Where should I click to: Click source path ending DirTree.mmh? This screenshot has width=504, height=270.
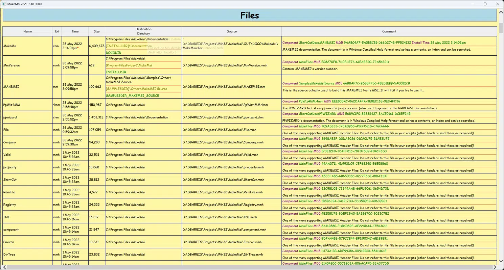pos(222,254)
